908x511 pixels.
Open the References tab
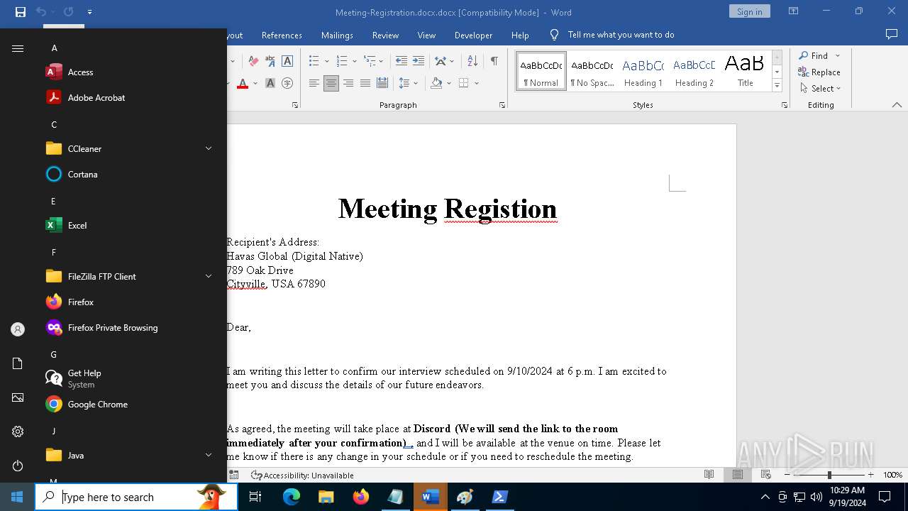coord(282,35)
